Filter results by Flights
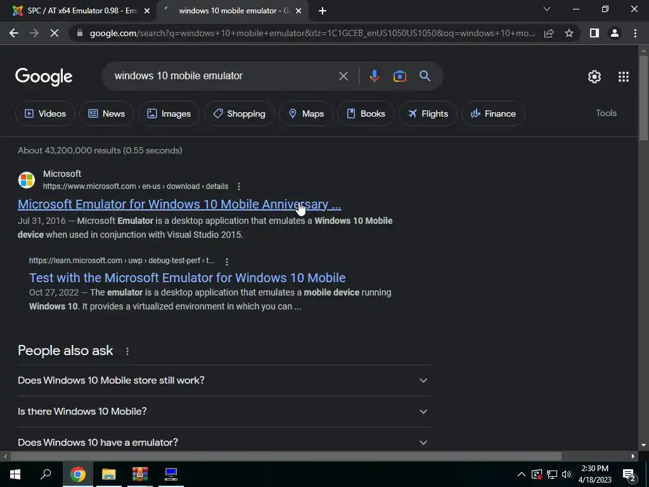 (x=428, y=114)
